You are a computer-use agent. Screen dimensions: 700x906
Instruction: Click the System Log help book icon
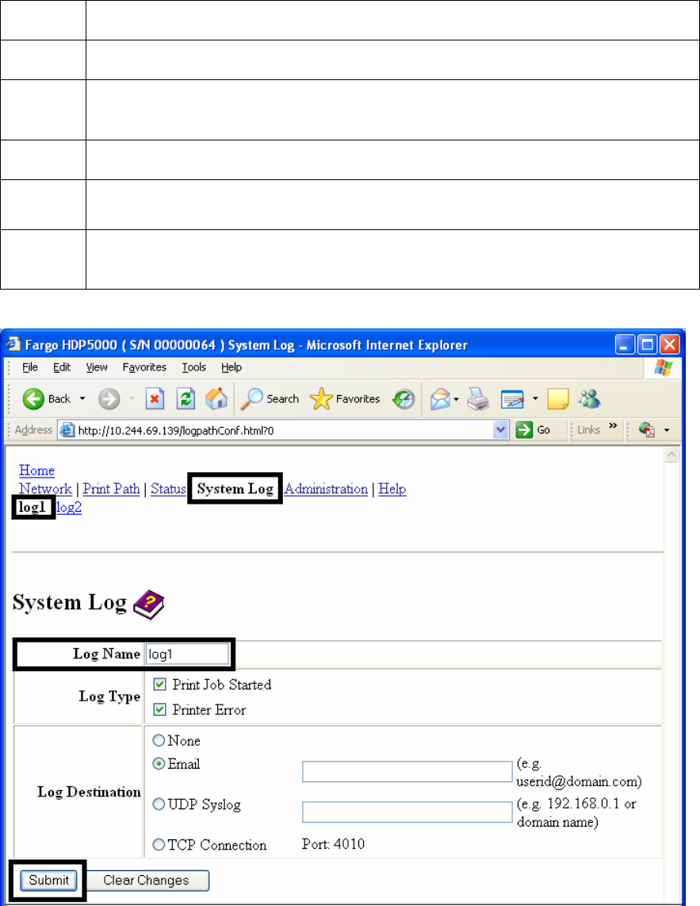point(148,605)
